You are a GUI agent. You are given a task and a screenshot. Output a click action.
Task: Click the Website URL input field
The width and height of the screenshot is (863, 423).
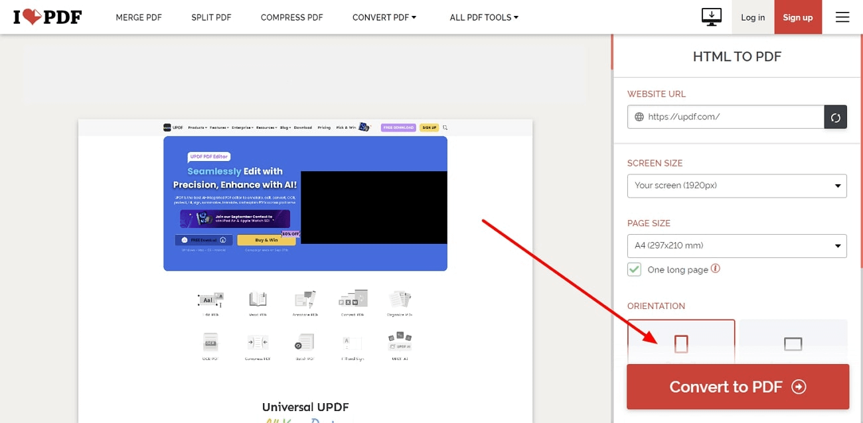726,117
